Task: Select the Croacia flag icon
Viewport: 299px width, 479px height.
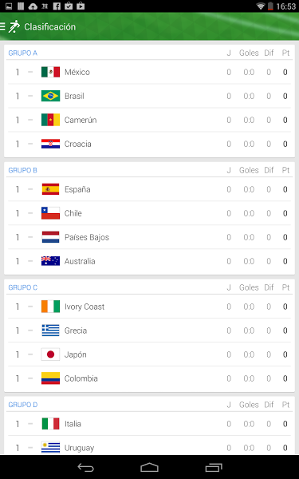Action: click(x=50, y=144)
